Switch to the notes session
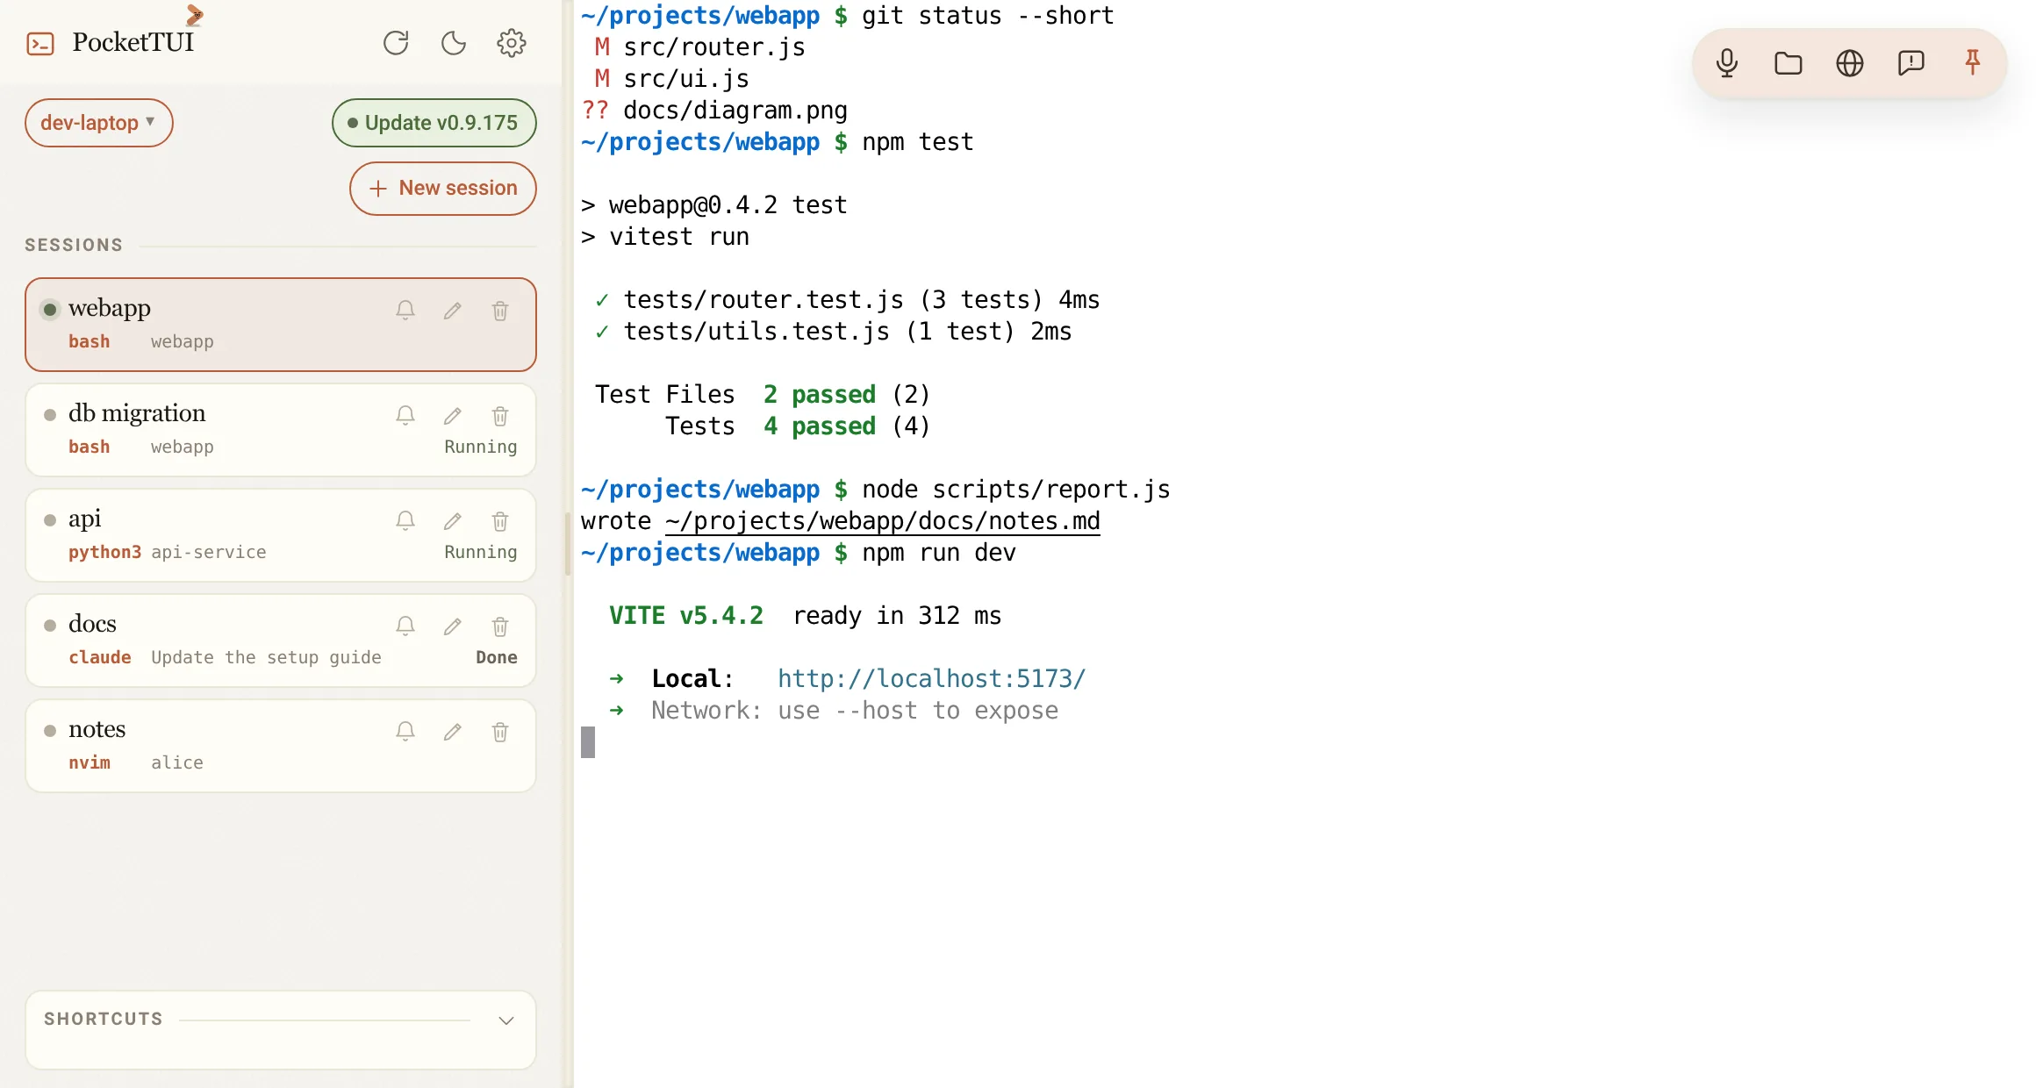This screenshot has height=1088, width=2036. coord(281,746)
